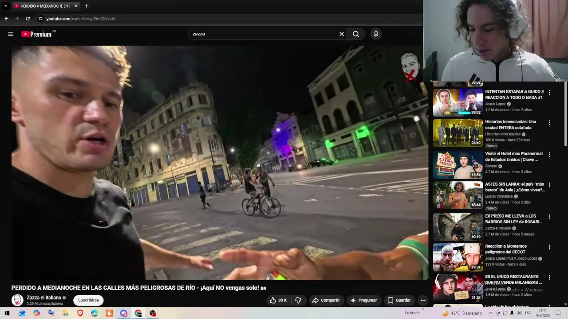The width and height of the screenshot is (568, 319).
Task: Open the more actions ellipsis under the video
Action: click(423, 300)
